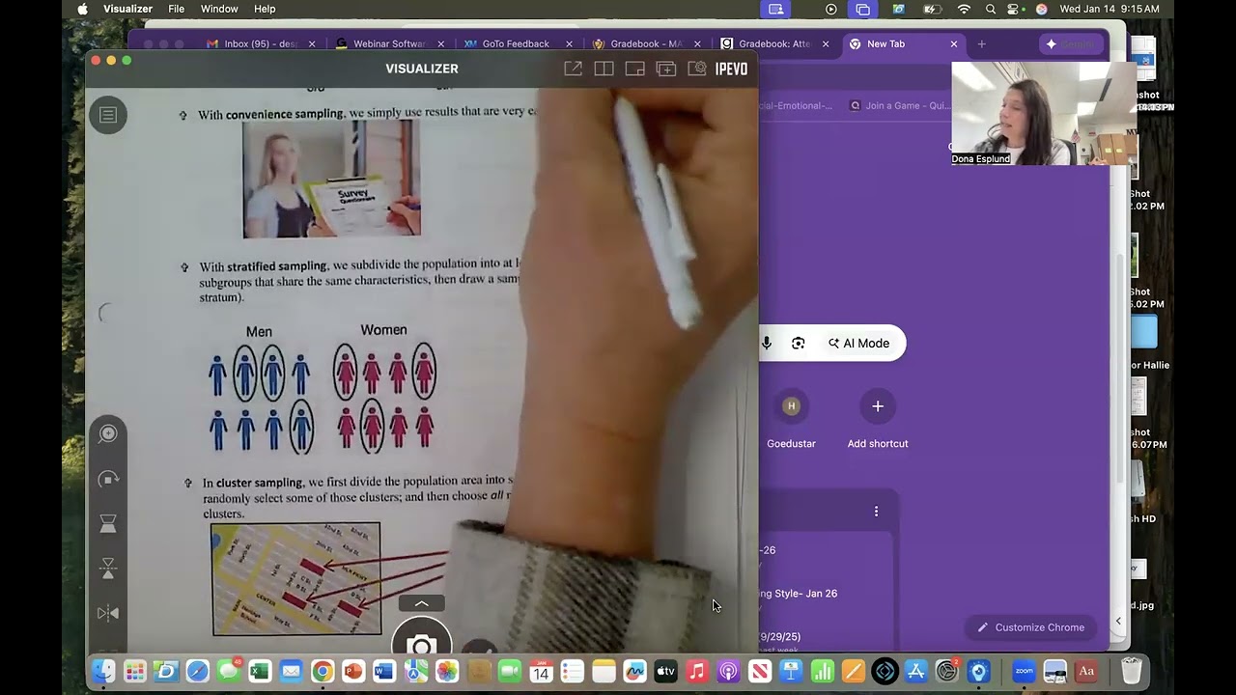Open Photos from the dock
The image size is (1236, 695).
point(447,671)
